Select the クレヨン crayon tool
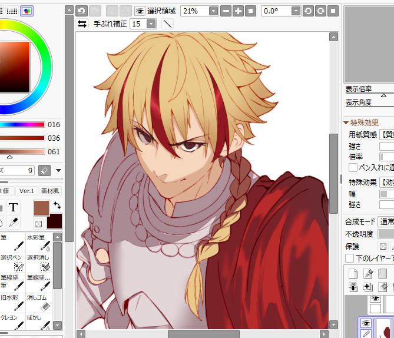The image size is (394, 338). click(x=12, y=323)
